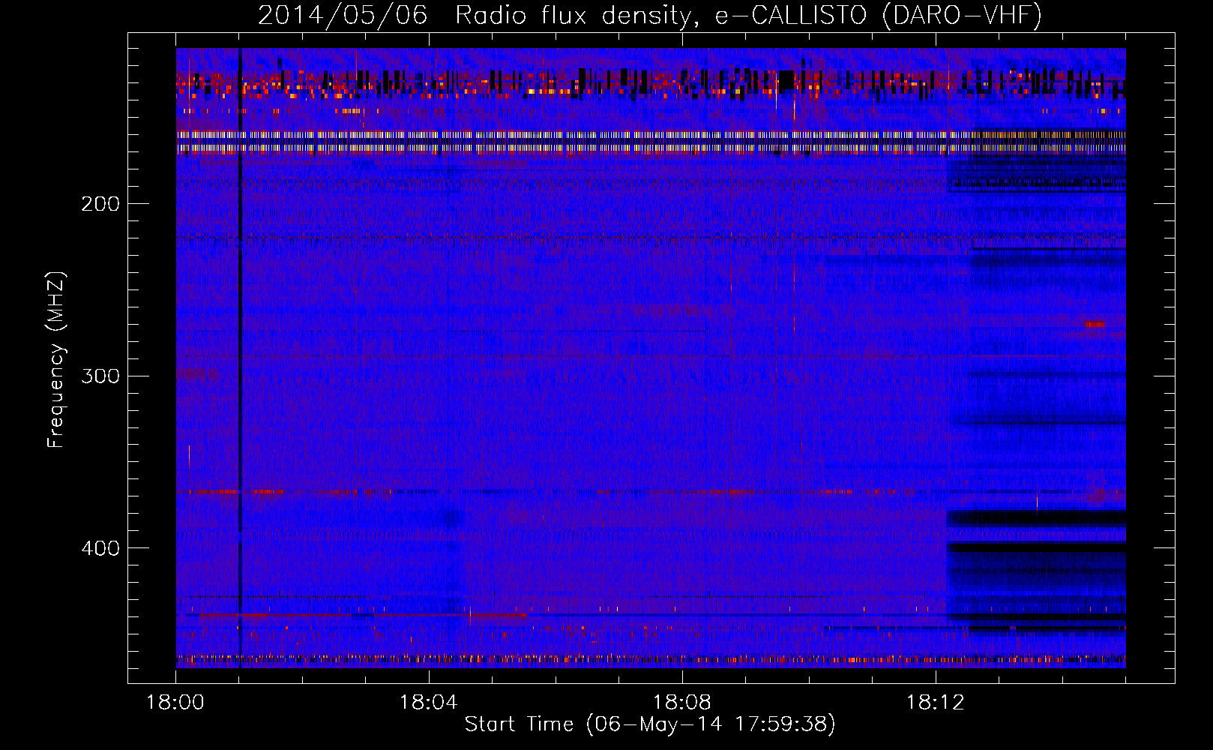Click the 18:00 time tick label
1213x750 pixels.
[x=175, y=702]
